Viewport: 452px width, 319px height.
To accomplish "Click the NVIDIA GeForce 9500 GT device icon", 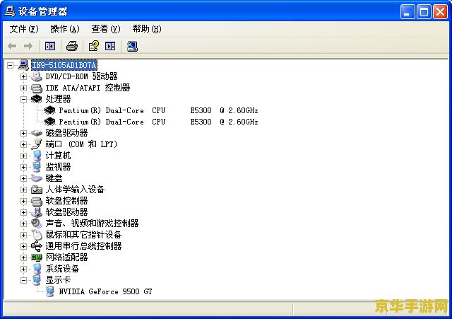I will (x=50, y=291).
